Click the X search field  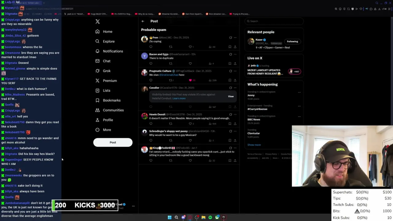point(274,21)
